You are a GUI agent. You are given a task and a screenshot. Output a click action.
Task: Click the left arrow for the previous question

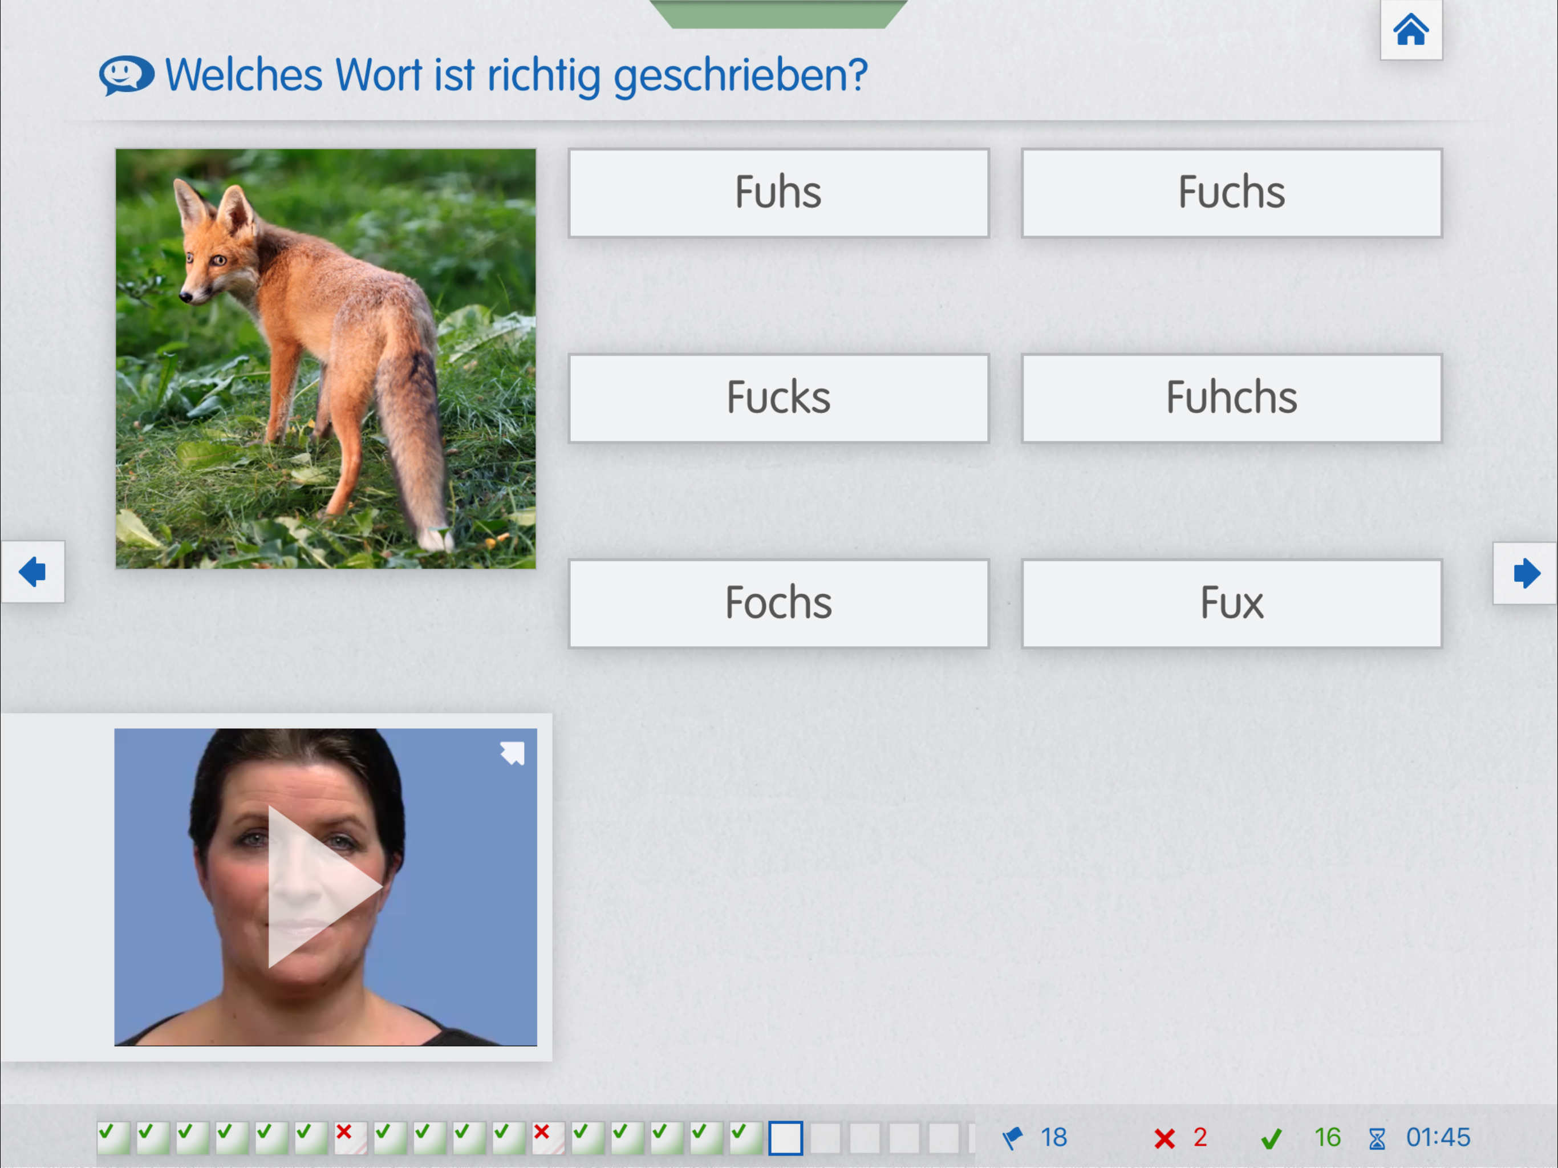tap(33, 571)
